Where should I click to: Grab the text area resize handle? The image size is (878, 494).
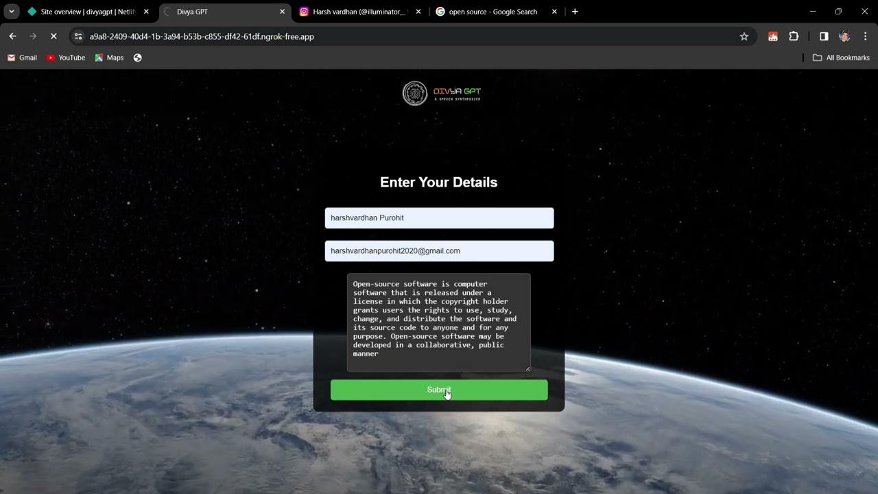(527, 368)
